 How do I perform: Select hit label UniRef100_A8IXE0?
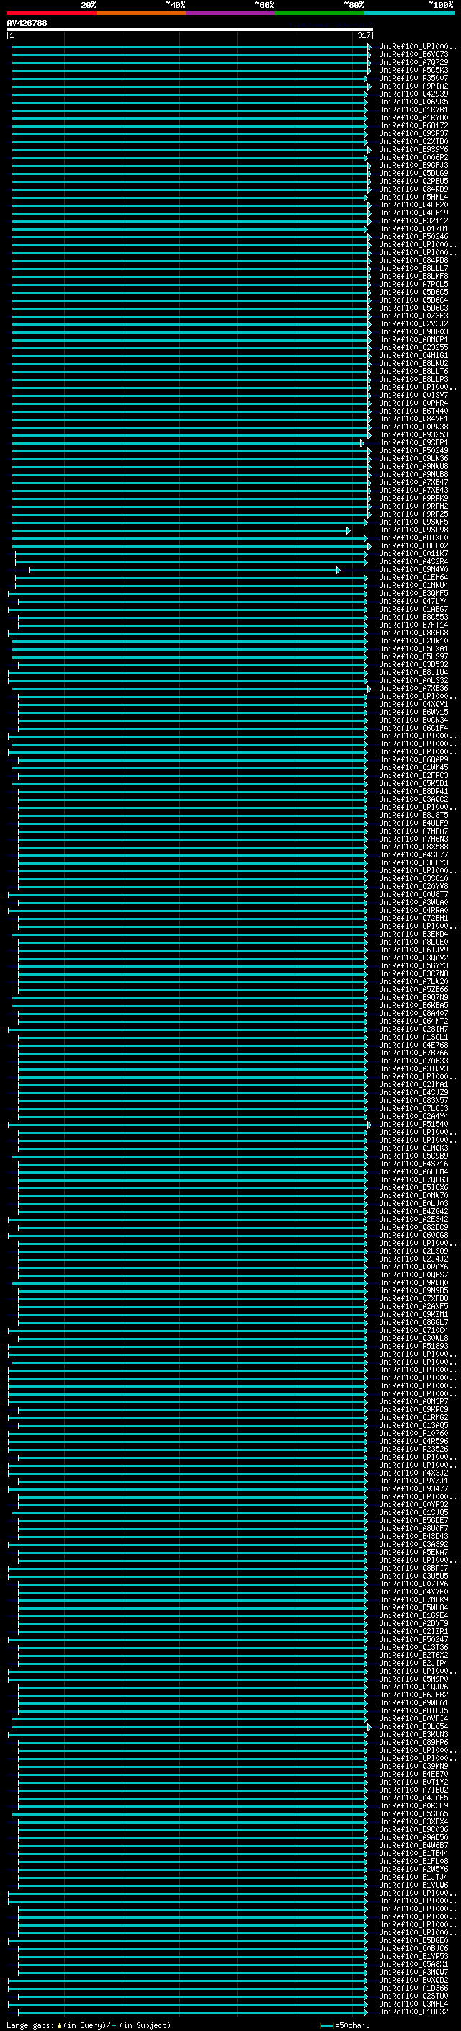tap(413, 537)
